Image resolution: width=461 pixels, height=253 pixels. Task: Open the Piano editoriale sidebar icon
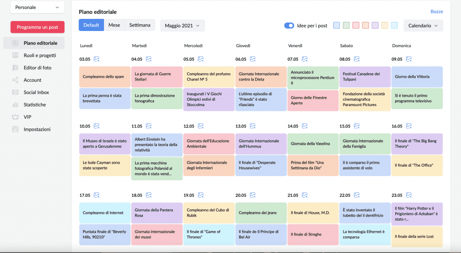coord(15,43)
